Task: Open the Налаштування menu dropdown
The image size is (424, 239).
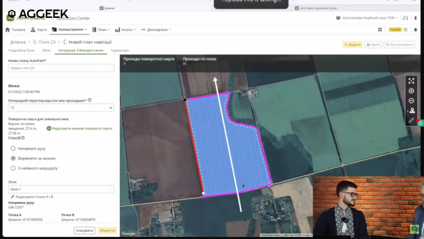Action: coord(70,29)
